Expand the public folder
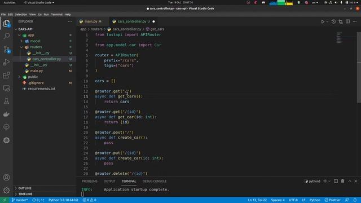Viewport: 361px width, 203px height. (33, 77)
